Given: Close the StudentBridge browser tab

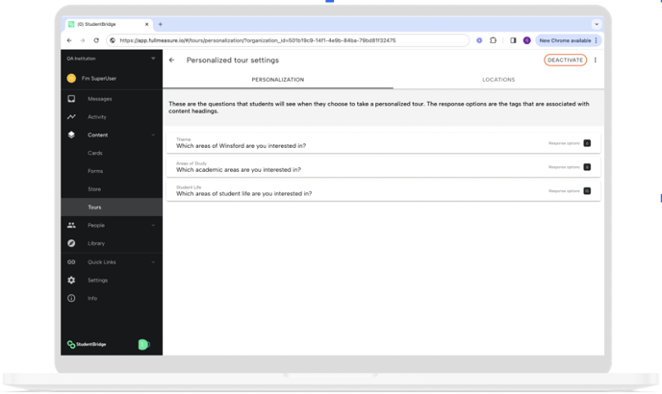Looking at the screenshot, I should 147,24.
